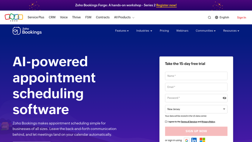This screenshot has height=142, width=252.
Task: Open the Industries dropdown menu
Action: pyautogui.click(x=144, y=31)
